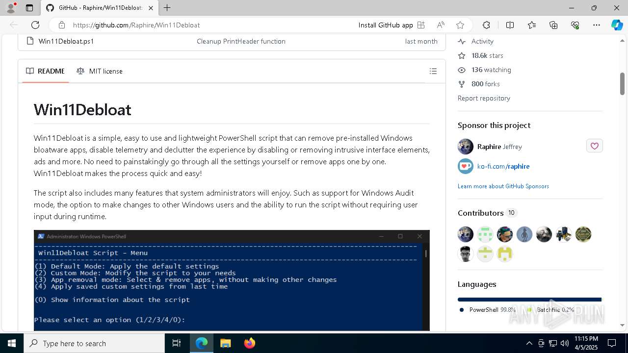Open the clock and date
This screenshot has width=628, height=353.
coord(586,343)
